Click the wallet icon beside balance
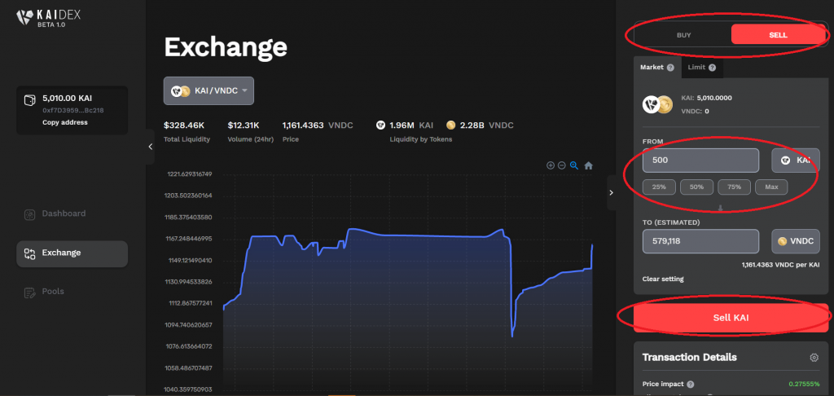834x396 pixels. tap(29, 100)
